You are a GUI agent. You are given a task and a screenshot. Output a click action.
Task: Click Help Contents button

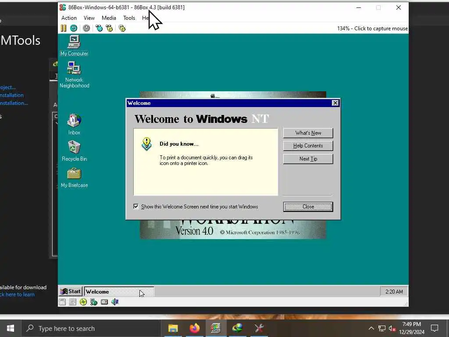click(x=308, y=146)
